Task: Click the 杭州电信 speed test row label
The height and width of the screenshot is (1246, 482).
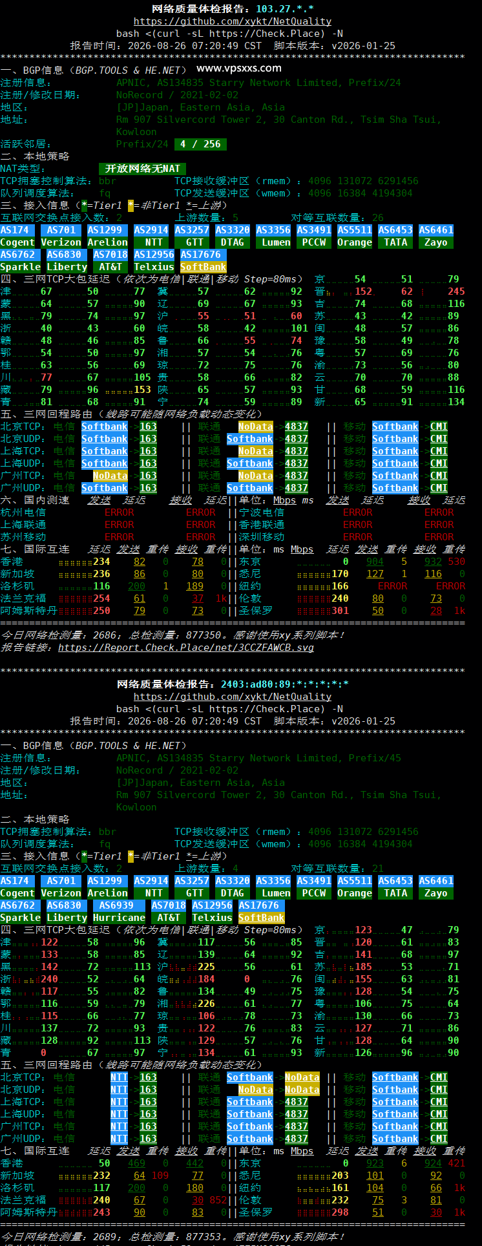Action: click(x=23, y=512)
